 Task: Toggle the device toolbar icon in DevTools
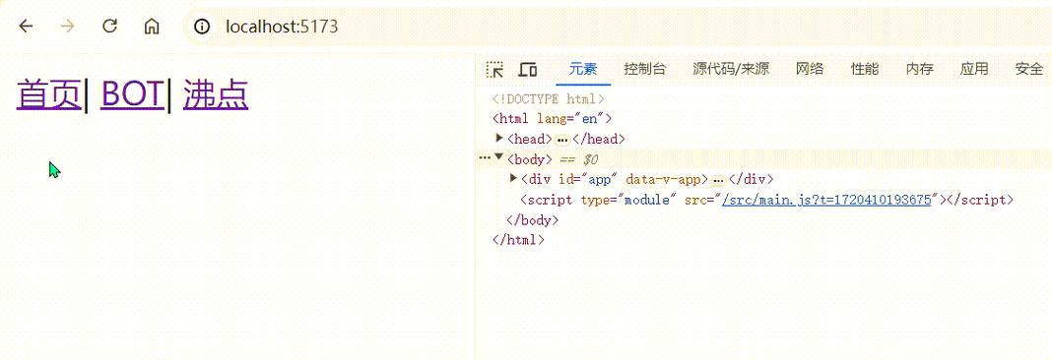528,69
